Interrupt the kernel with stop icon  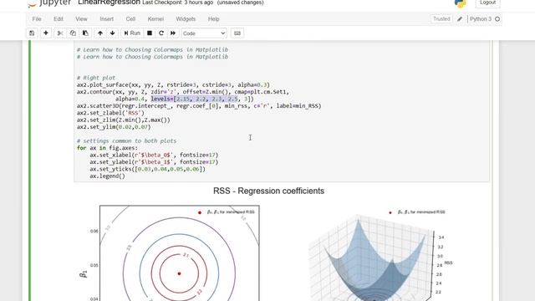click(x=150, y=33)
